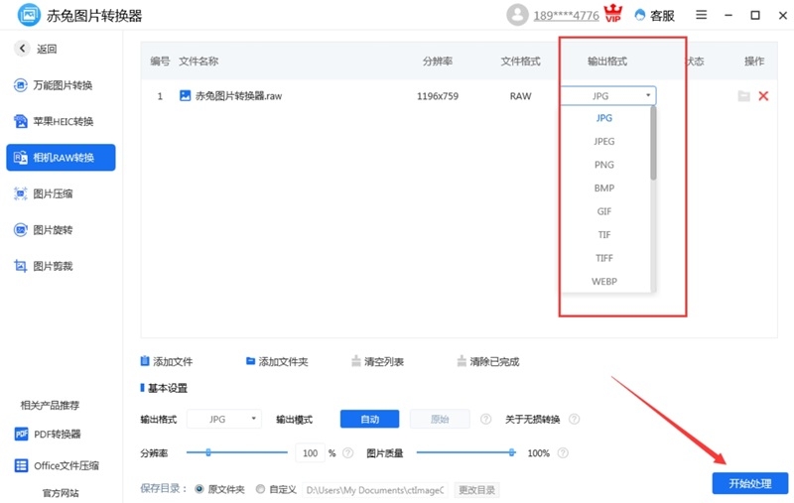Open 苹果HEIC转换 in the sidebar
The height and width of the screenshot is (503, 794).
pos(54,121)
